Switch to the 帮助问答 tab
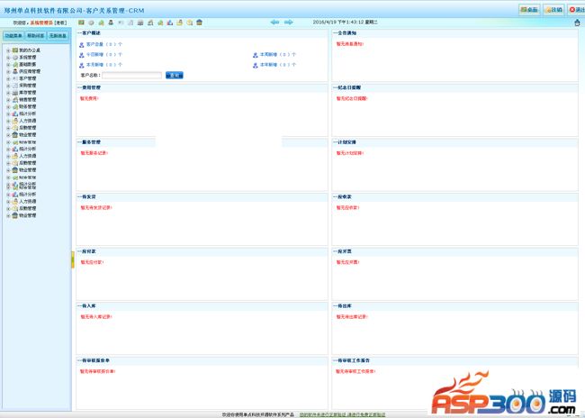This screenshot has width=585, height=418. pos(35,36)
